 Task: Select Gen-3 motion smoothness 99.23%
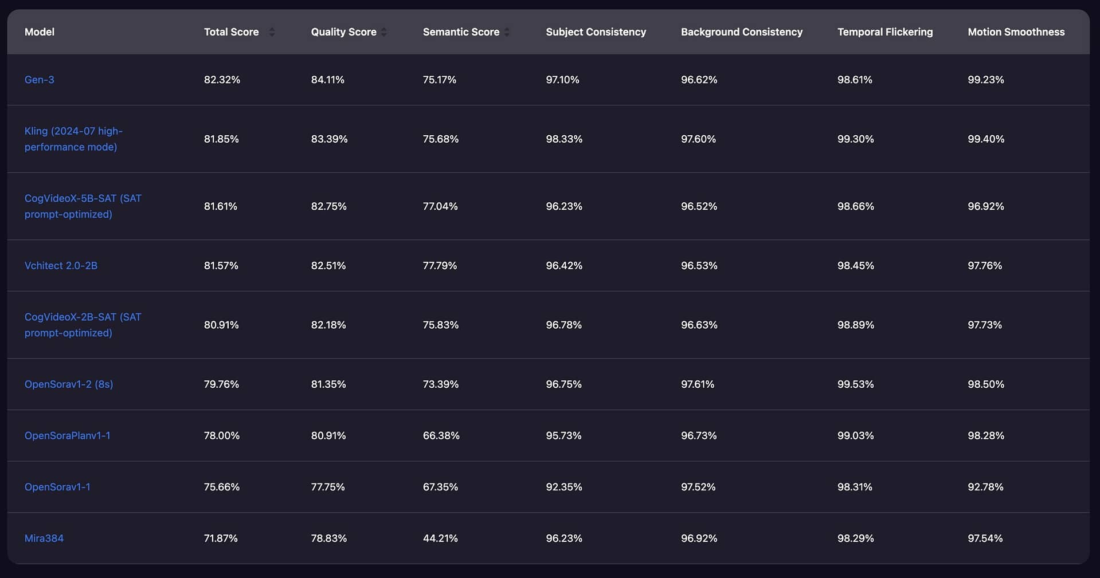(986, 80)
